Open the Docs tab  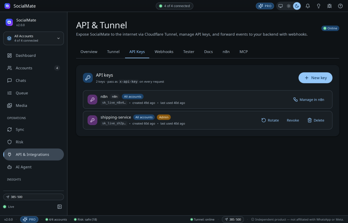point(208,52)
